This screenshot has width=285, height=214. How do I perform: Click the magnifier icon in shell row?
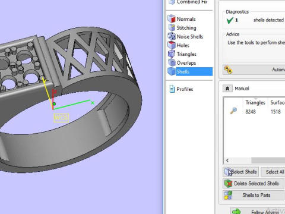pyautogui.click(x=233, y=111)
